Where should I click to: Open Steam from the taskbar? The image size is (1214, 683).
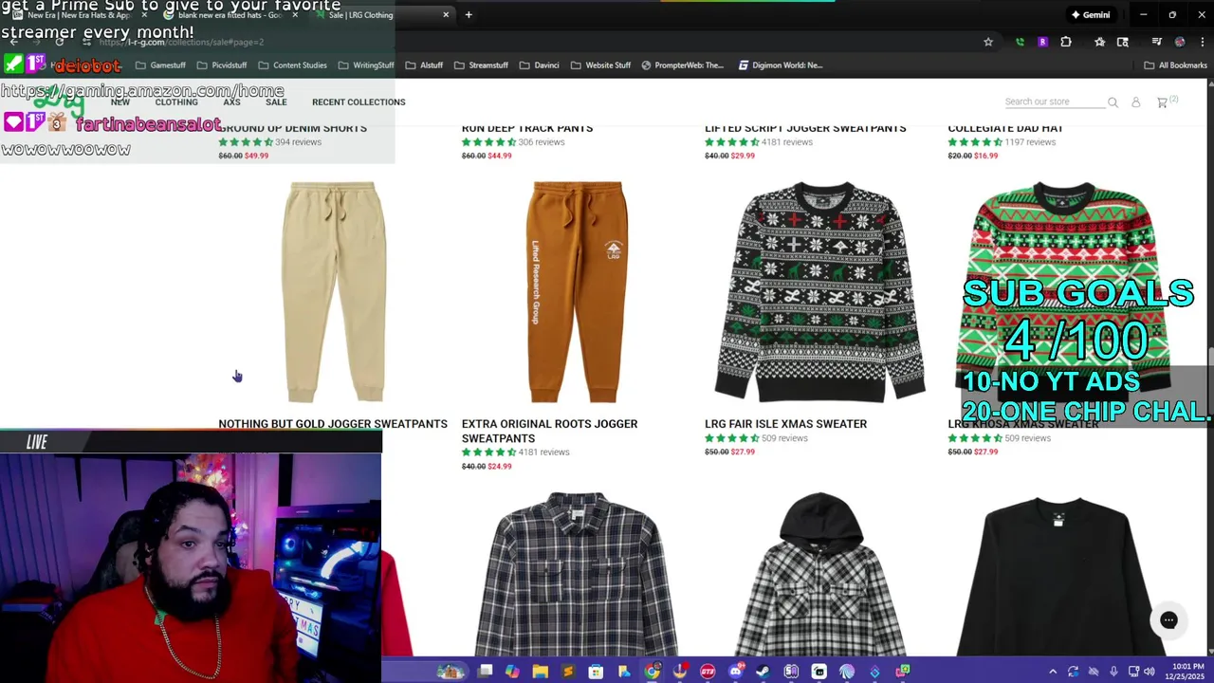point(763,672)
